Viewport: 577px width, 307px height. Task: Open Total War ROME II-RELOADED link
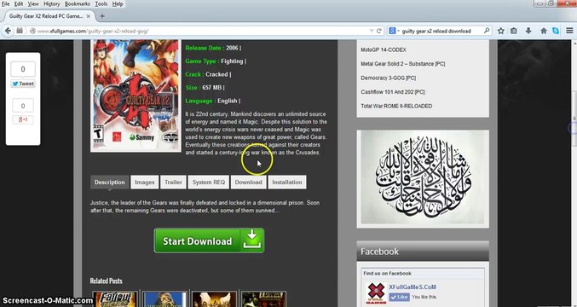pyautogui.click(x=396, y=106)
